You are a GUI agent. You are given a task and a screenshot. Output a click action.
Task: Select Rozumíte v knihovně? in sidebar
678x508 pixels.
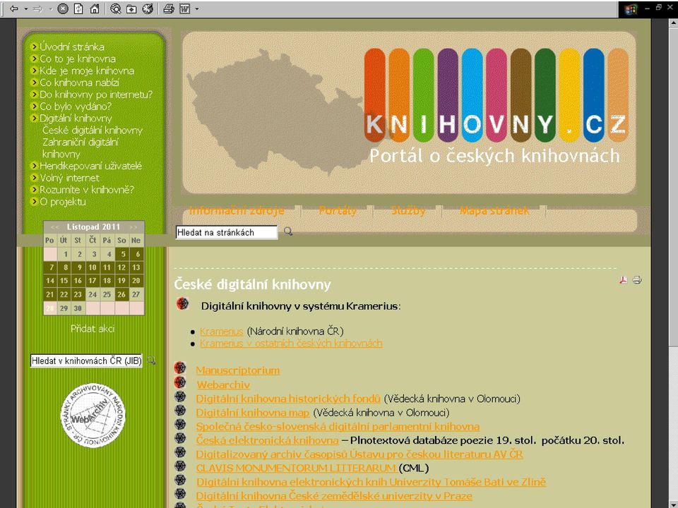(x=86, y=190)
